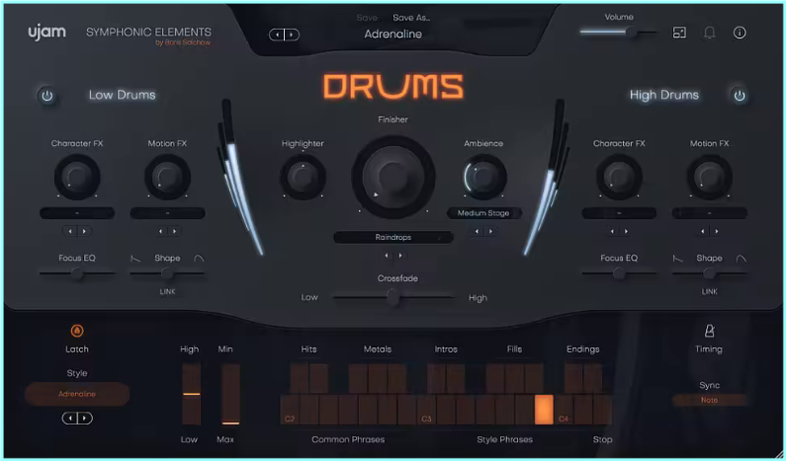Click Save As in the preset header

(x=411, y=18)
